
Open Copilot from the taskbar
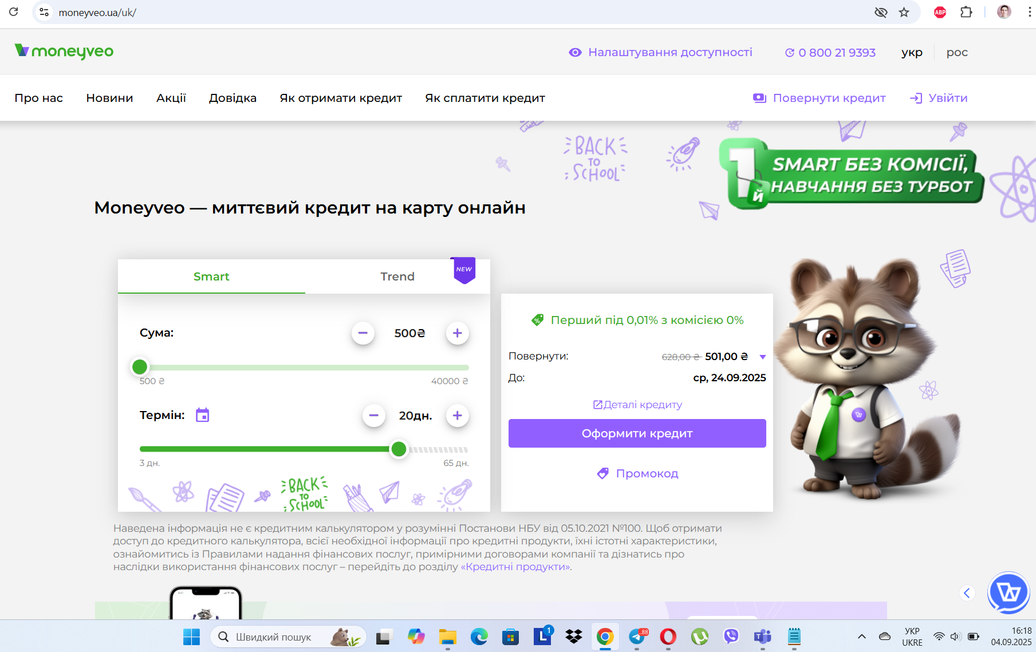click(416, 637)
